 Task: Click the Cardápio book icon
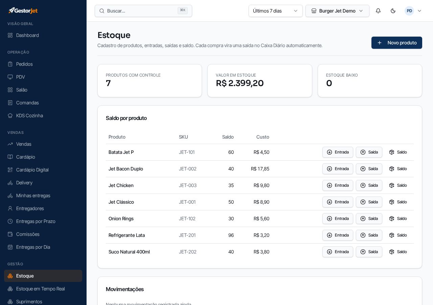(10, 157)
